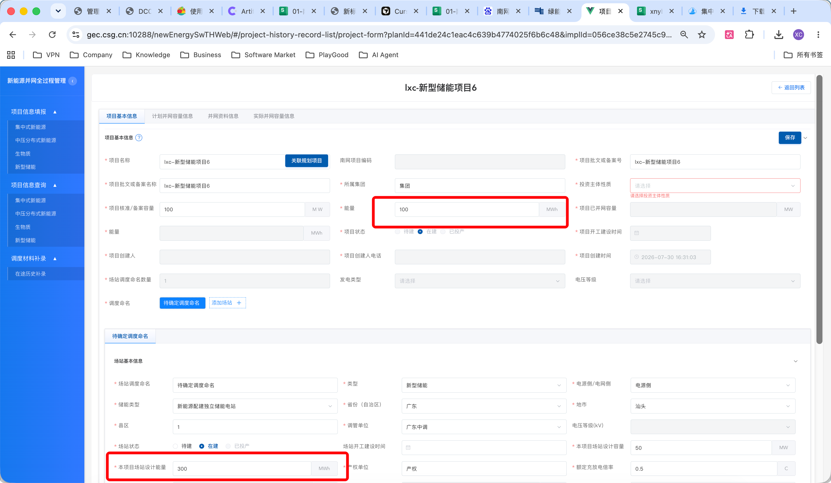
Task: Switch to the 实际并网容量信息 tab
Action: pyautogui.click(x=274, y=116)
